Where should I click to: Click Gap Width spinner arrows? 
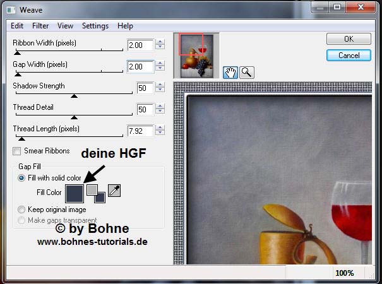point(160,67)
